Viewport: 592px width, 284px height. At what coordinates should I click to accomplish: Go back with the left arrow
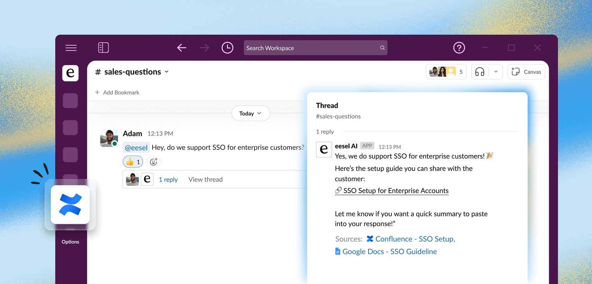(181, 48)
